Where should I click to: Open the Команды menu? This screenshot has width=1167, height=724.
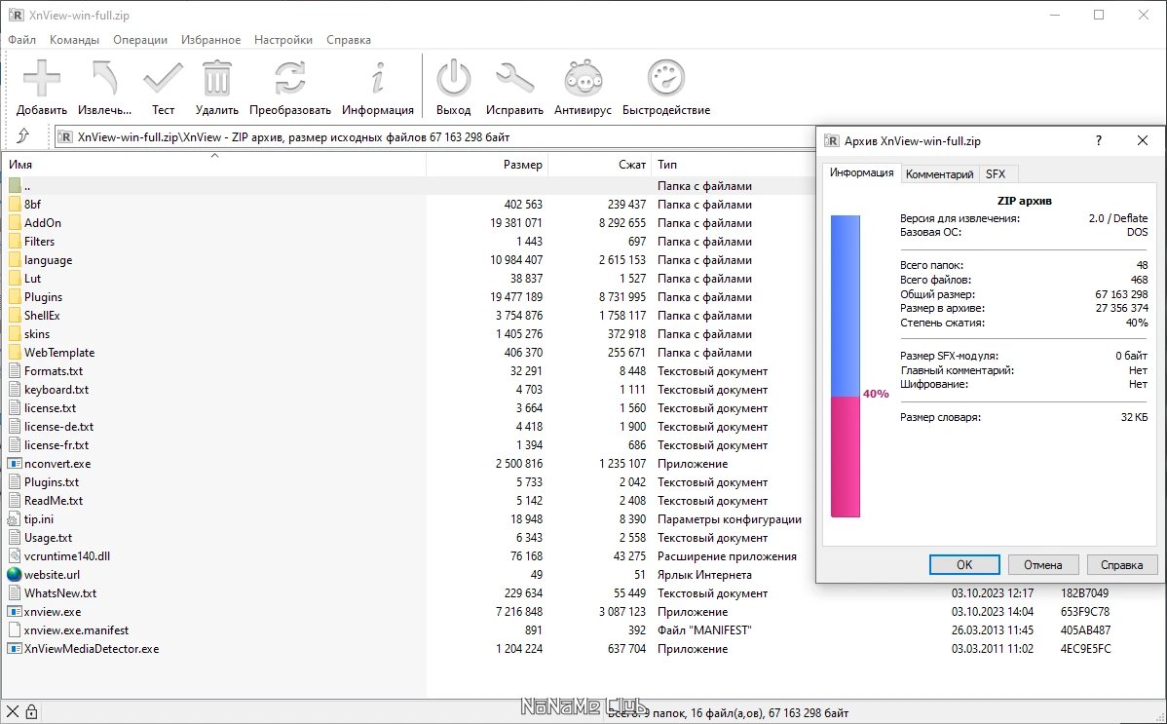point(74,40)
